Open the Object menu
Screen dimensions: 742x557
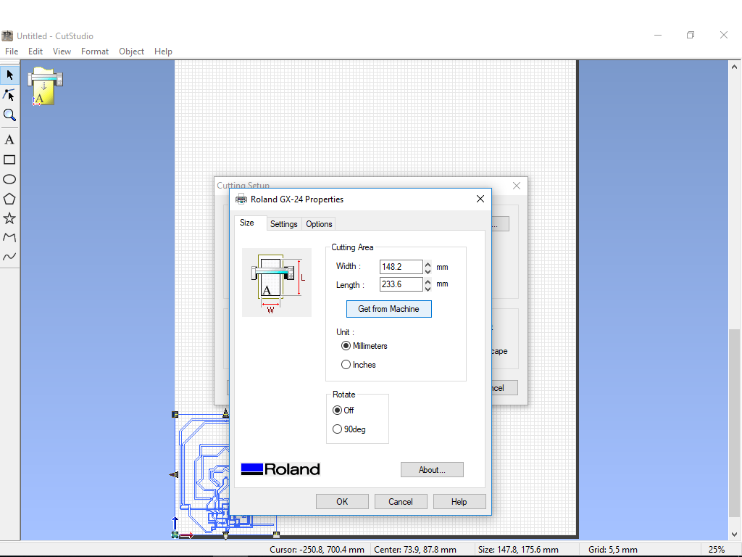coord(132,51)
